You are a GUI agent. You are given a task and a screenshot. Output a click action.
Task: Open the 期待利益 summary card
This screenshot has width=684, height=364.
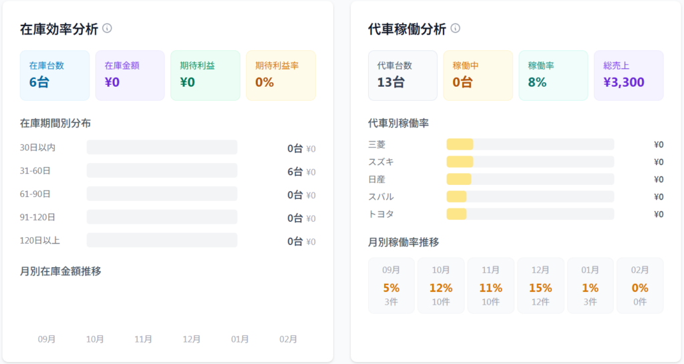(x=205, y=75)
